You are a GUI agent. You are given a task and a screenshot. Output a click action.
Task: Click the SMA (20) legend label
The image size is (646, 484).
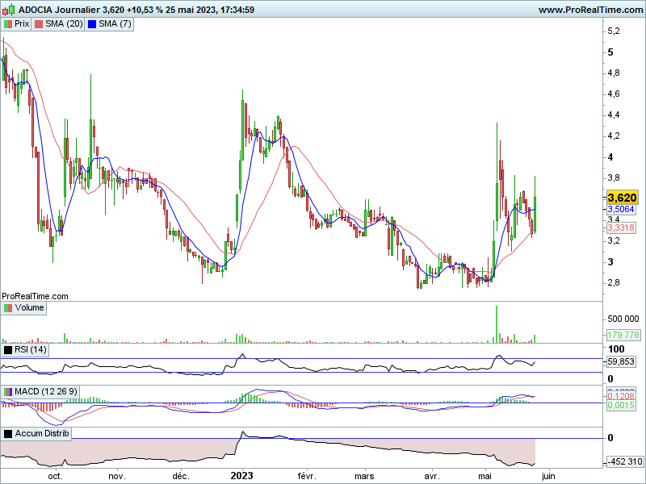(x=64, y=24)
